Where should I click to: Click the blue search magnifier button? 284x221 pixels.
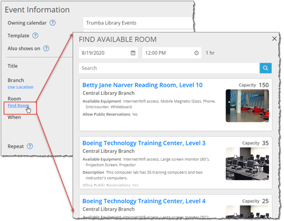pyautogui.click(x=265, y=68)
